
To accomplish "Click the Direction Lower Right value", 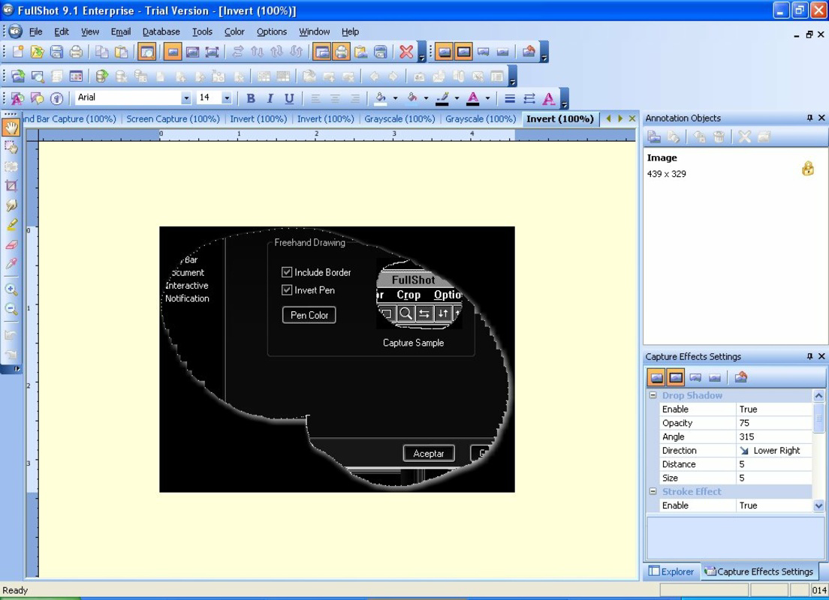I will (x=773, y=451).
